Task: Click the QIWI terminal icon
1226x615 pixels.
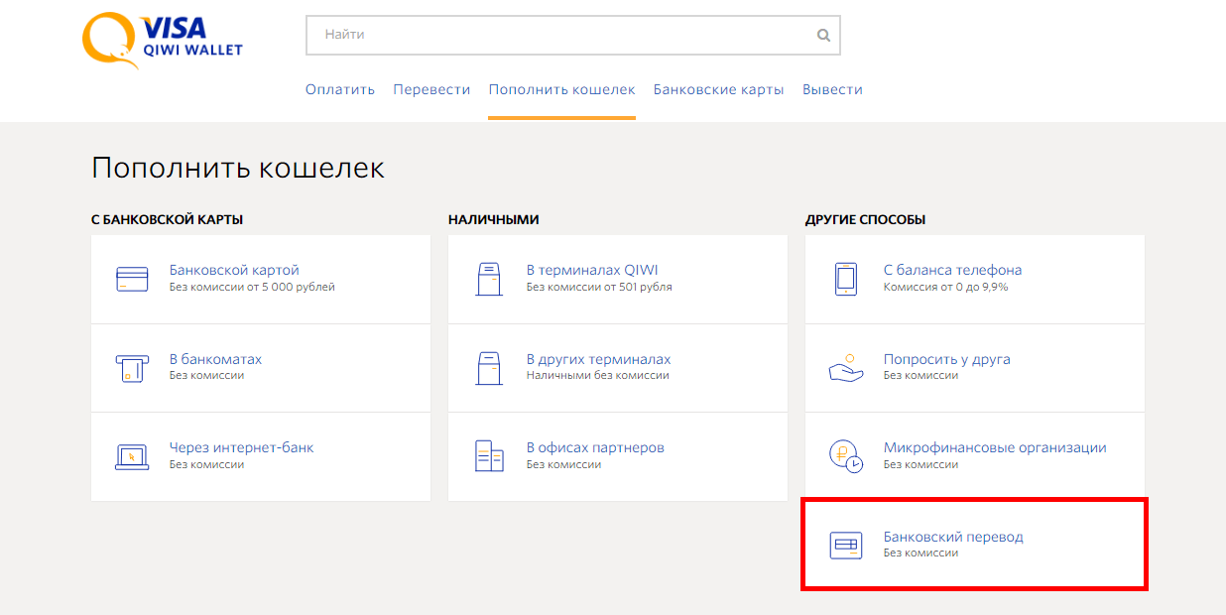Action: [489, 279]
